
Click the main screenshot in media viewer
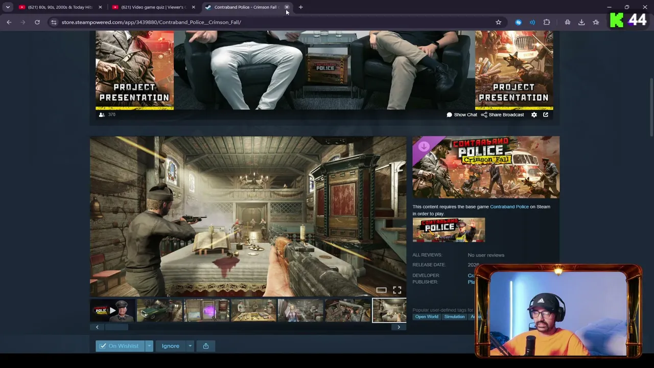point(248,216)
